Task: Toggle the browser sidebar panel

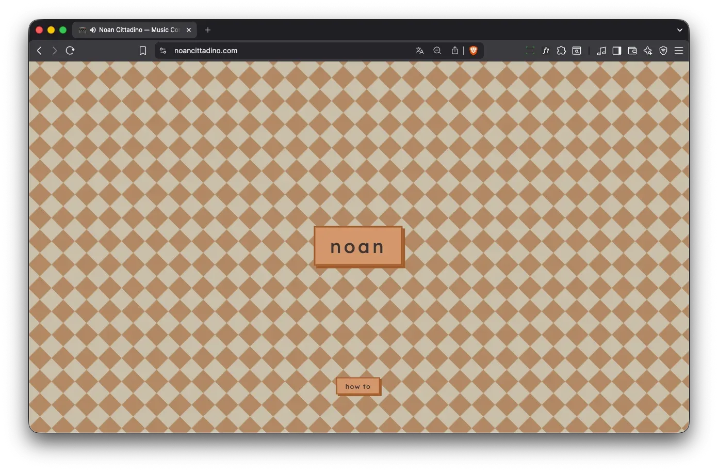Action: [617, 51]
